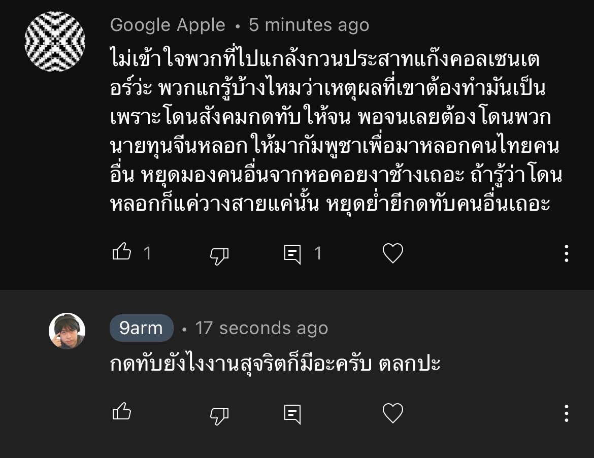This screenshot has width=594, height=458.
Task: Open more options for Google Apple comment
Action: [567, 253]
